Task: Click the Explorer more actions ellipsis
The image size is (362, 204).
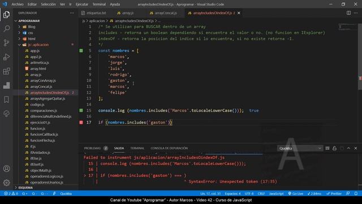Action: coord(72,13)
